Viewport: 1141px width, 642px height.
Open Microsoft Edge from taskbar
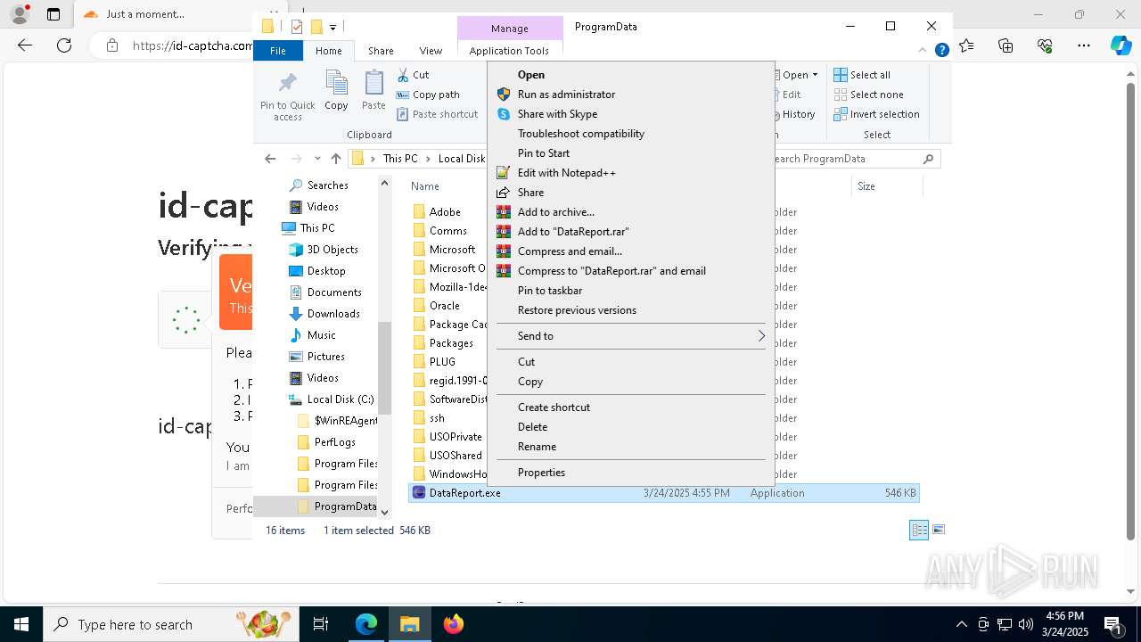tap(366, 624)
